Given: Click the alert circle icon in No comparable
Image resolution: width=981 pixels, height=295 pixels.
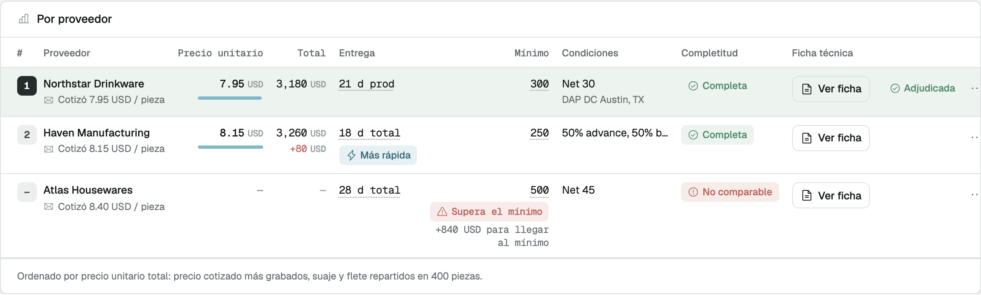Looking at the screenshot, I should 693,192.
